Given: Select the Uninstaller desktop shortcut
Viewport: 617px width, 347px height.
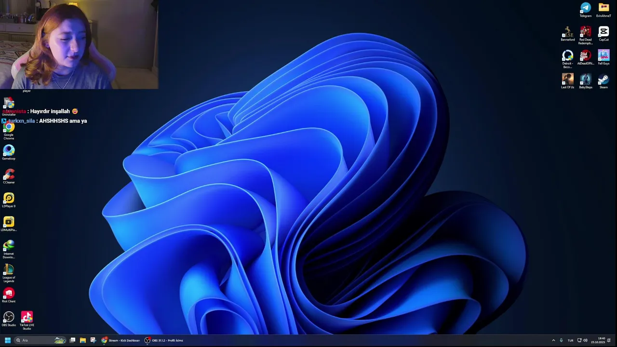Looking at the screenshot, I should (9, 107).
